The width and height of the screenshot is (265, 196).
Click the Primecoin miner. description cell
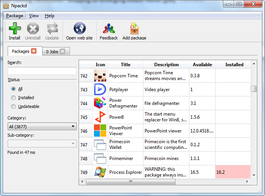click(x=166, y=158)
